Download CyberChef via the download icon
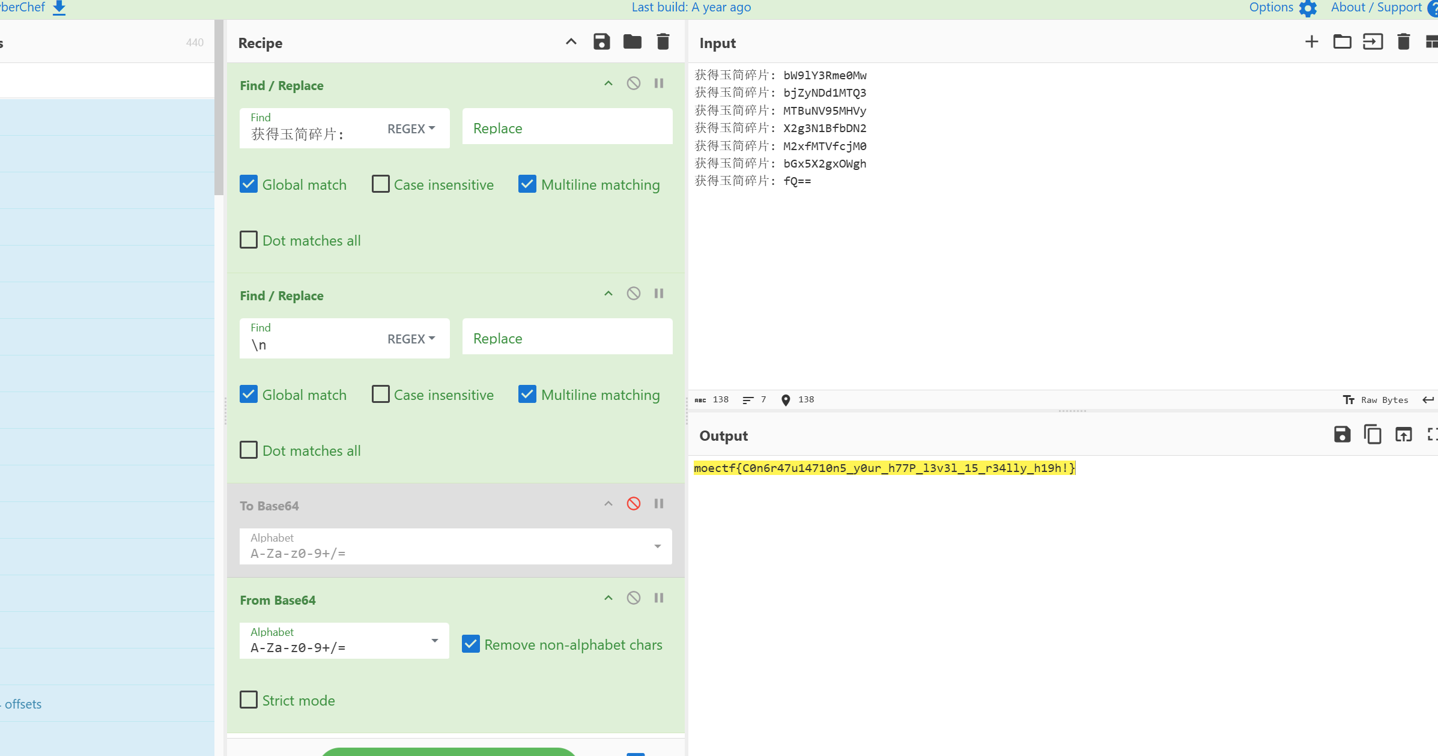Image resolution: width=1438 pixels, height=756 pixels. coord(59,8)
